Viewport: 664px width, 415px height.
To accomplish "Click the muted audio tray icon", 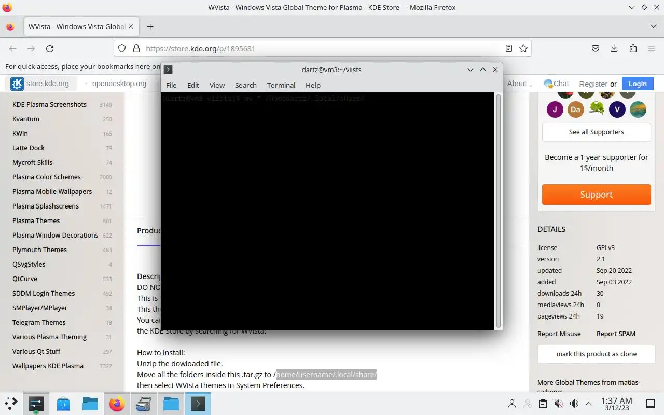I will click(558, 404).
